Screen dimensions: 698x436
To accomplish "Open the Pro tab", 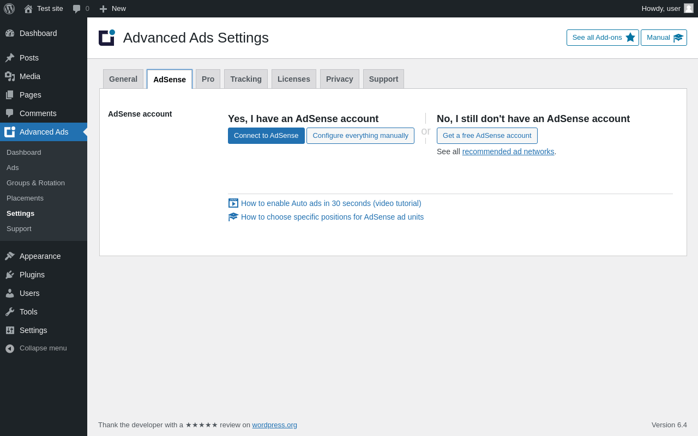I will (x=208, y=79).
